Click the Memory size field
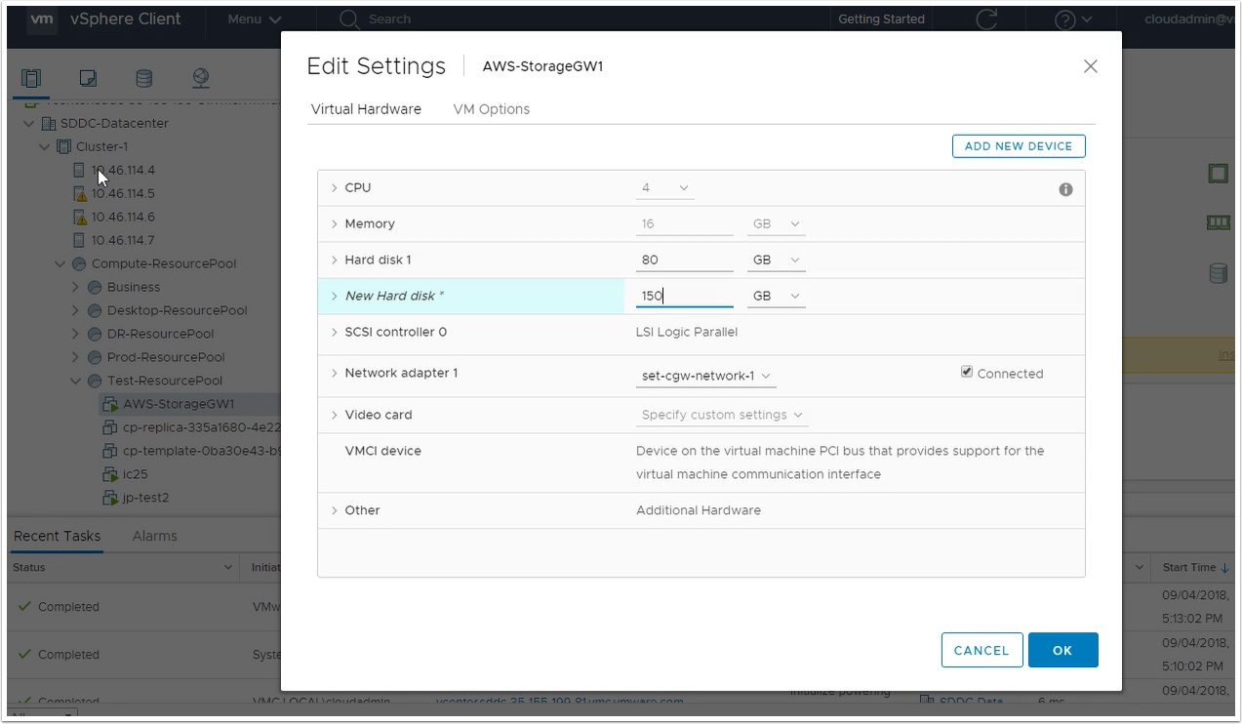Viewport: 1242px width, 724px height. (685, 223)
